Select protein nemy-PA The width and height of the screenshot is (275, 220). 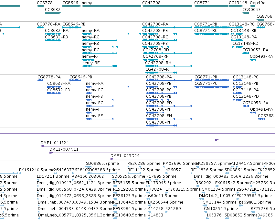95,84
